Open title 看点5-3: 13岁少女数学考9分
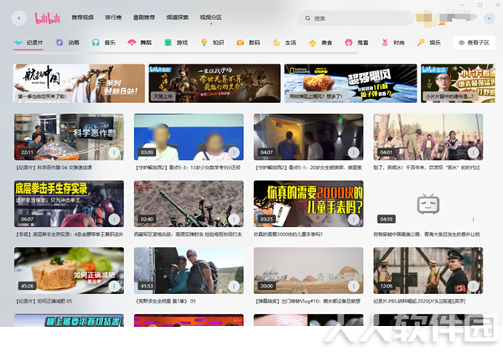This screenshot has width=503, height=357. [x=188, y=168]
